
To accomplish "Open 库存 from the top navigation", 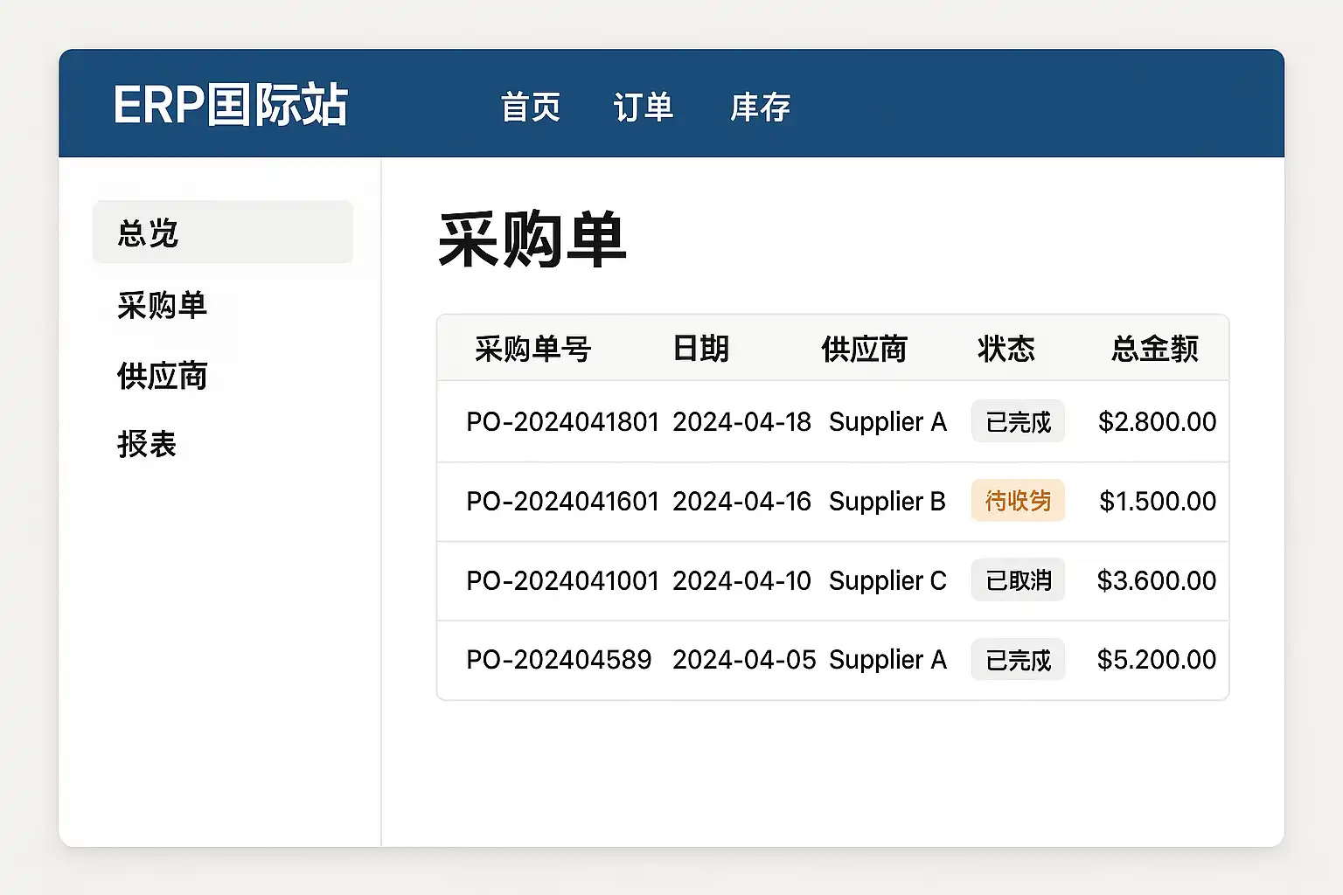I will [760, 108].
